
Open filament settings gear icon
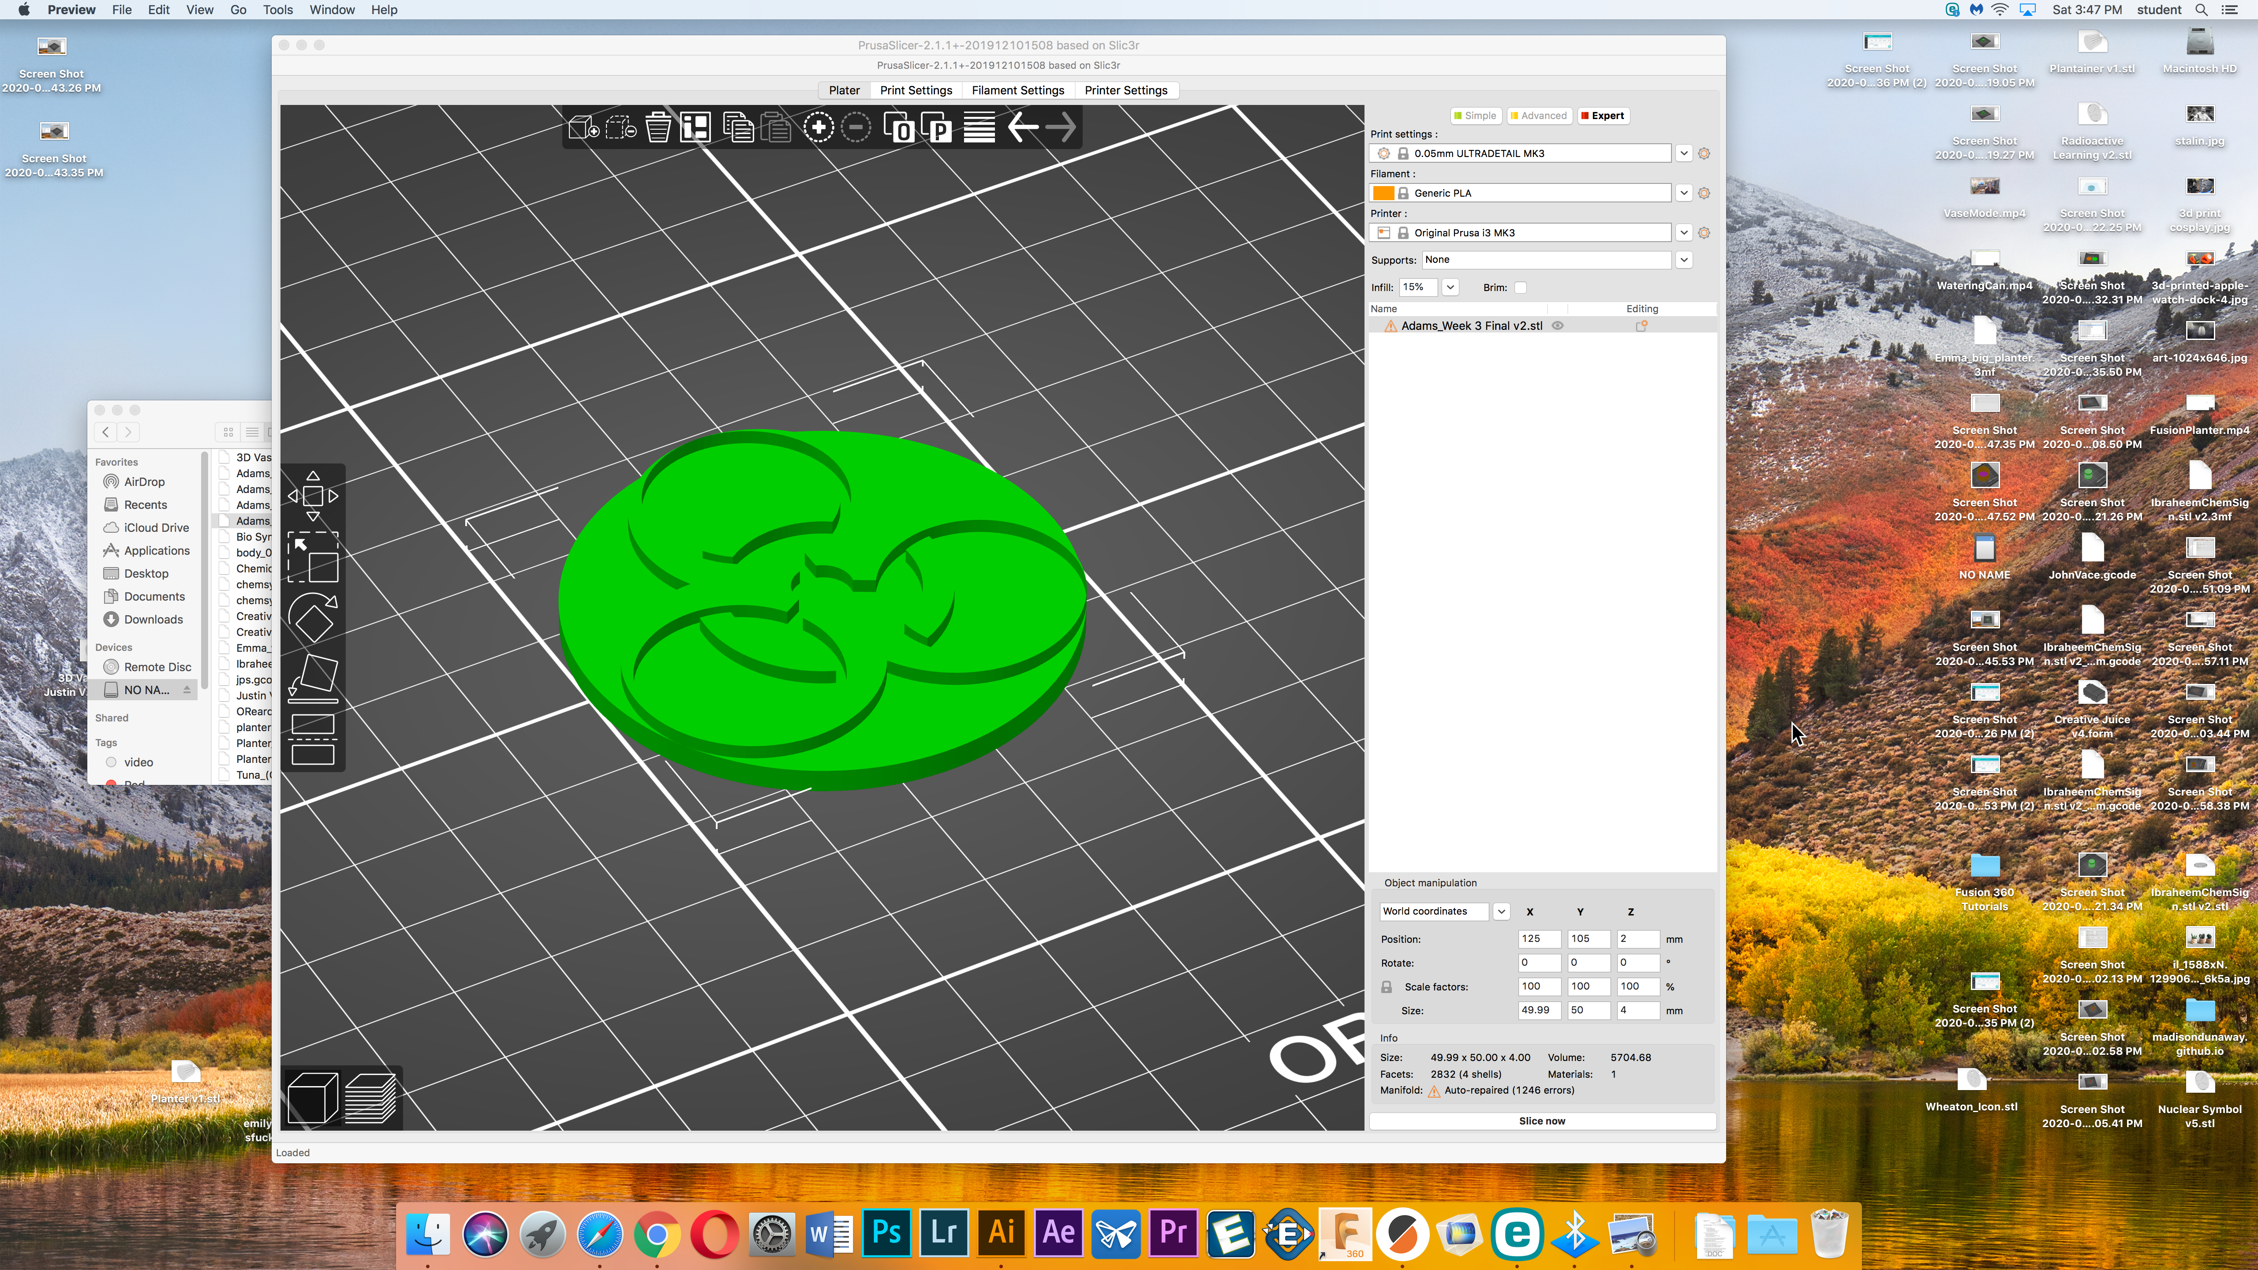pos(1704,193)
